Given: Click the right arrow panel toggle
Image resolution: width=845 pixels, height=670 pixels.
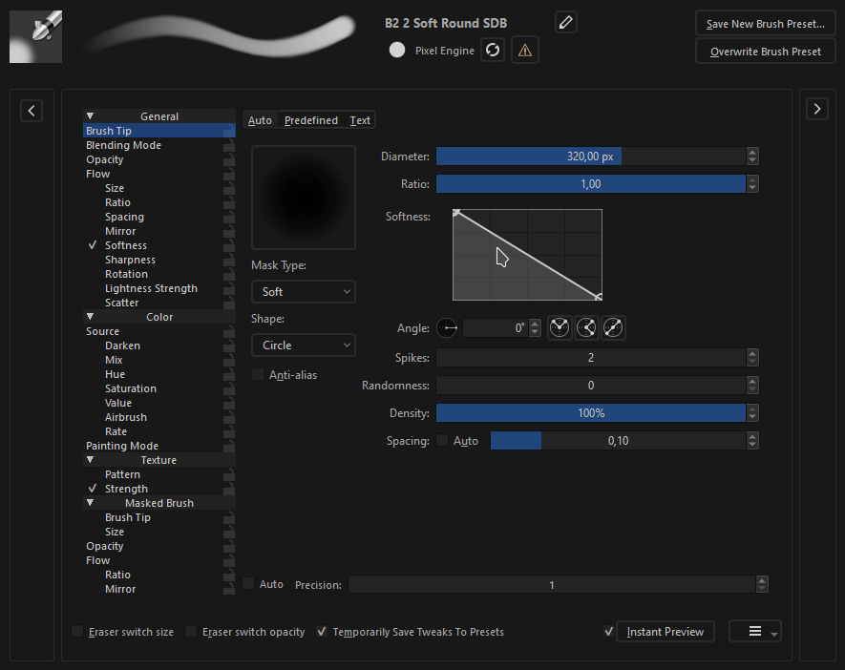Looking at the screenshot, I should tap(816, 110).
